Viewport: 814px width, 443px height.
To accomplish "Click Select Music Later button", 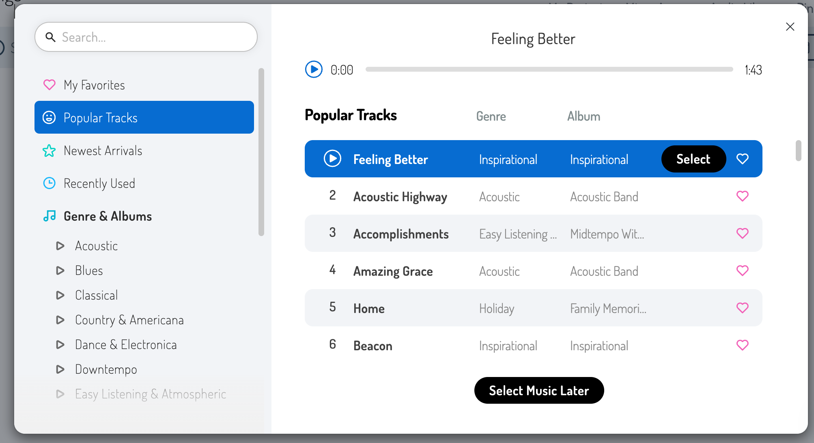I will [x=539, y=390].
